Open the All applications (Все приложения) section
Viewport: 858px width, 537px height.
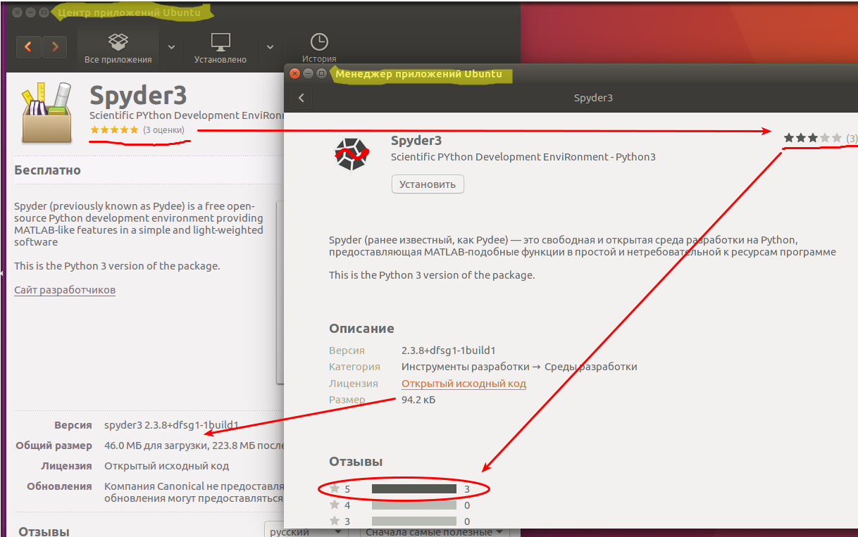pyautogui.click(x=118, y=48)
